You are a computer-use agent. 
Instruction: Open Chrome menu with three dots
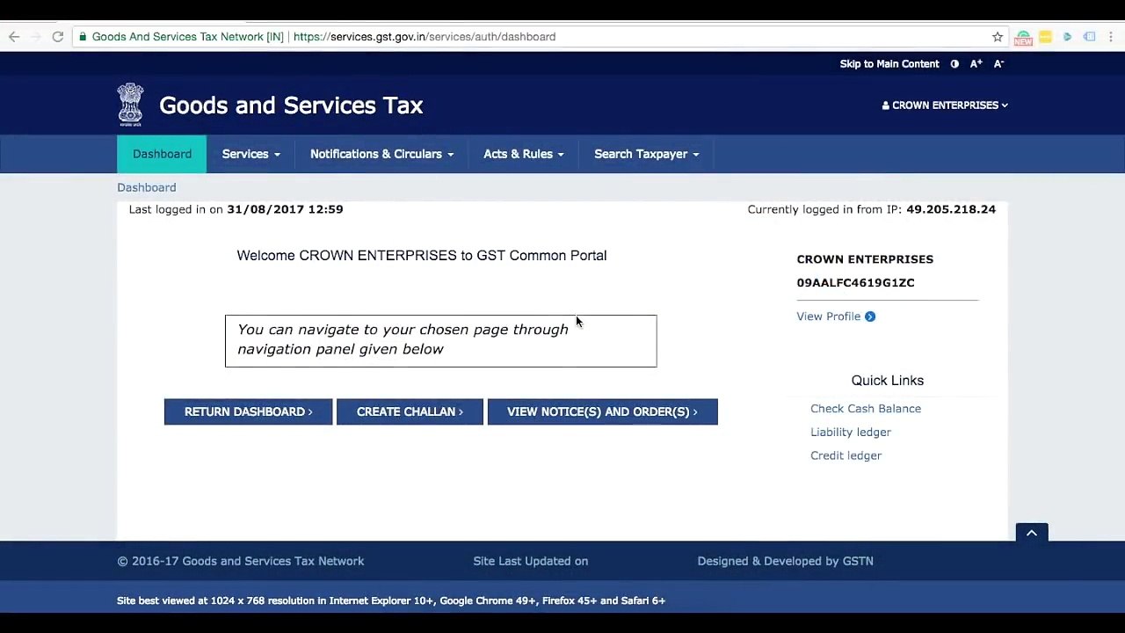coord(1111,37)
